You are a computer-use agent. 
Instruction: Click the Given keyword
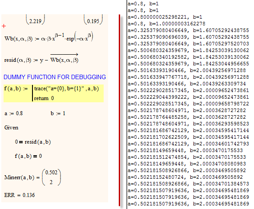(11, 128)
